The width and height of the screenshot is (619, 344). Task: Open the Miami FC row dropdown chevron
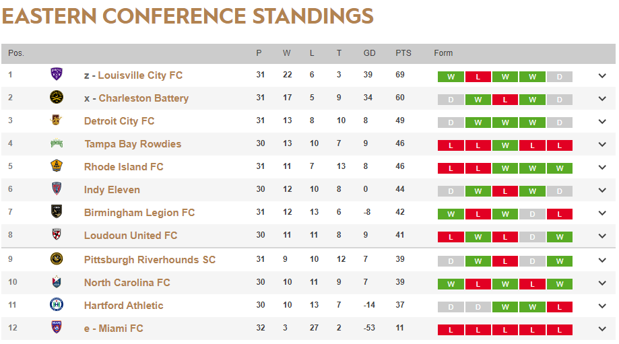coord(602,329)
